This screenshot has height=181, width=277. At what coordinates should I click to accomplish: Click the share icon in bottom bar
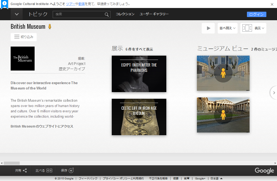click(x=25, y=171)
